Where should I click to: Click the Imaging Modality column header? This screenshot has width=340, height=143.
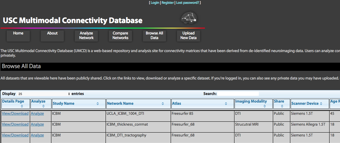pos(253,104)
